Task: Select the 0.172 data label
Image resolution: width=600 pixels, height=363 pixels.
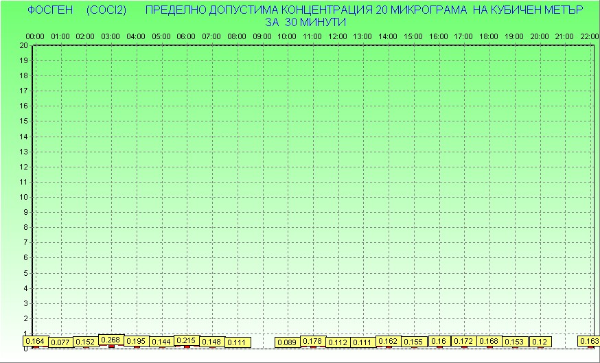Action: 464,341
